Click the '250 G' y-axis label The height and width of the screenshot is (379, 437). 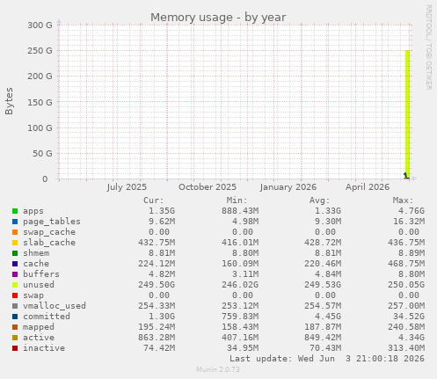tap(40, 51)
